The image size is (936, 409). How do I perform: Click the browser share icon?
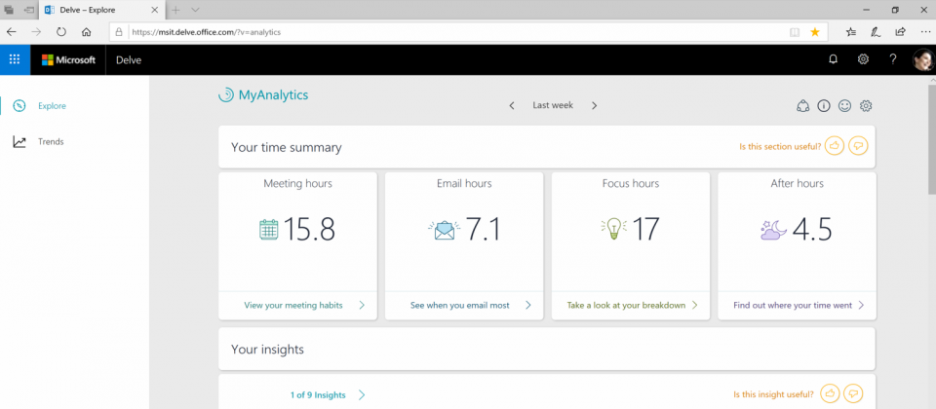(x=900, y=32)
